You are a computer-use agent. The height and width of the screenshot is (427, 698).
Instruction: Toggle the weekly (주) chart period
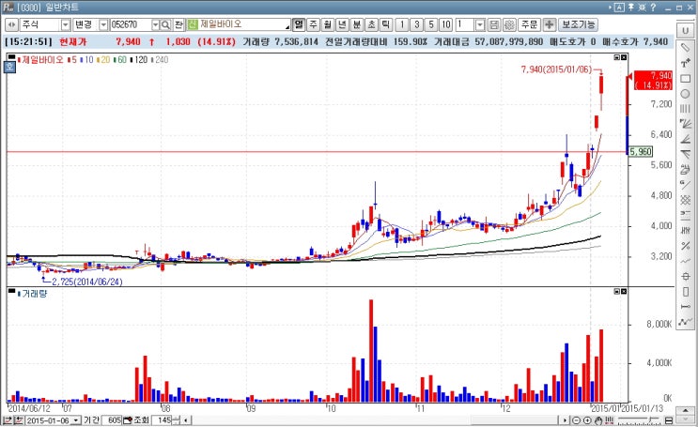(x=314, y=24)
